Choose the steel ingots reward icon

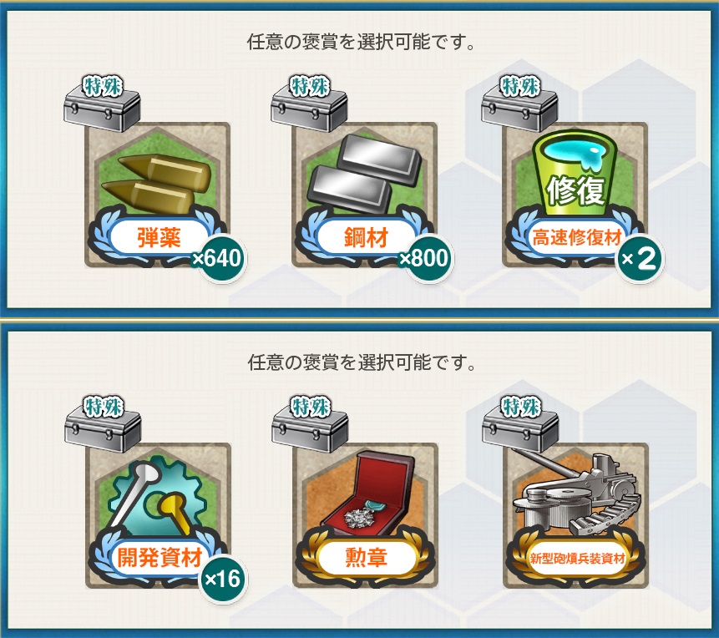pyautogui.click(x=364, y=174)
